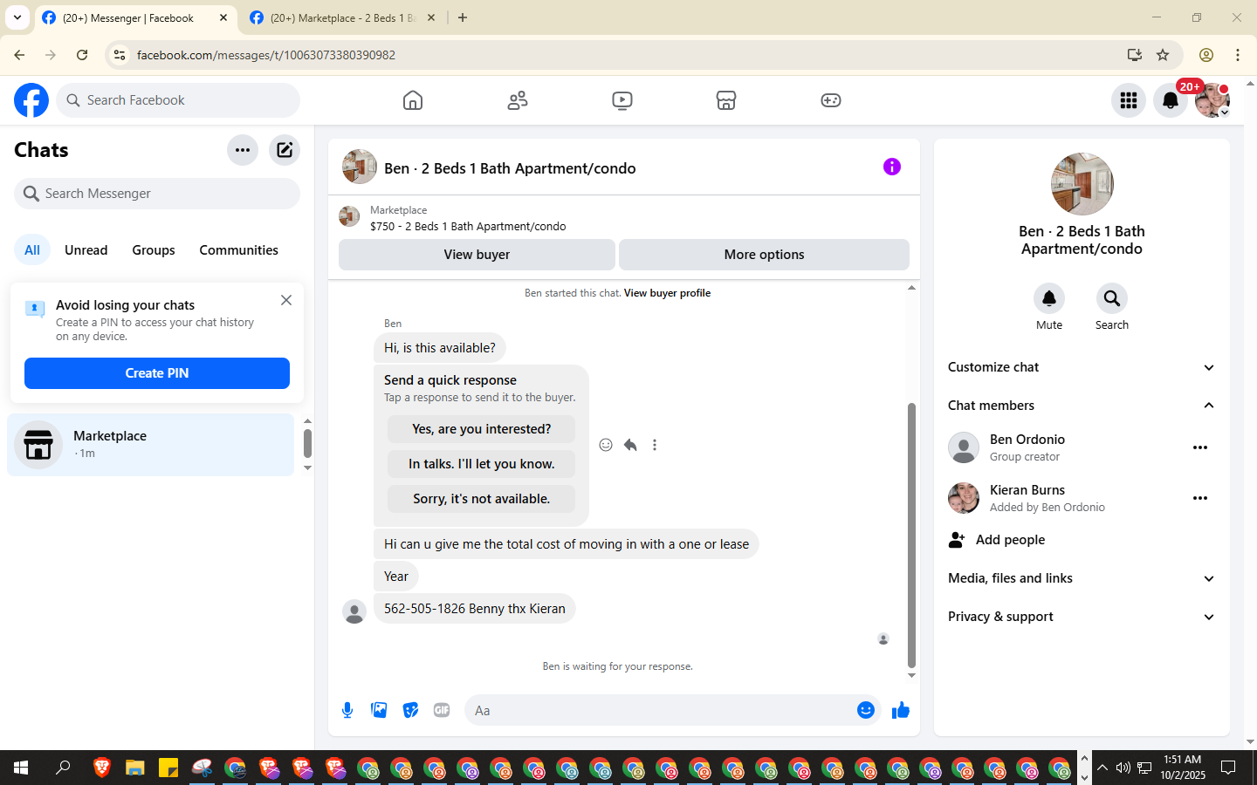The width and height of the screenshot is (1257, 785).
Task: Start a new message with compose icon
Action: pos(285,150)
